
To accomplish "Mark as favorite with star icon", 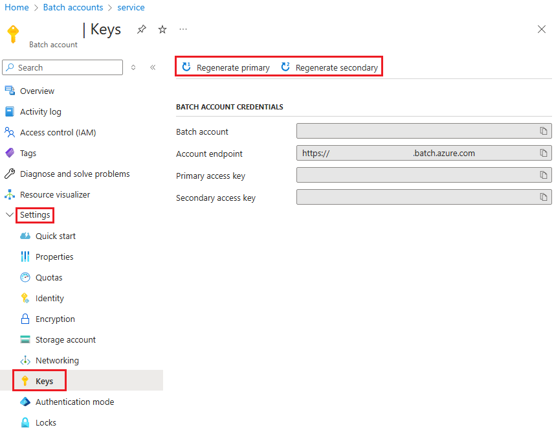I will [x=162, y=29].
